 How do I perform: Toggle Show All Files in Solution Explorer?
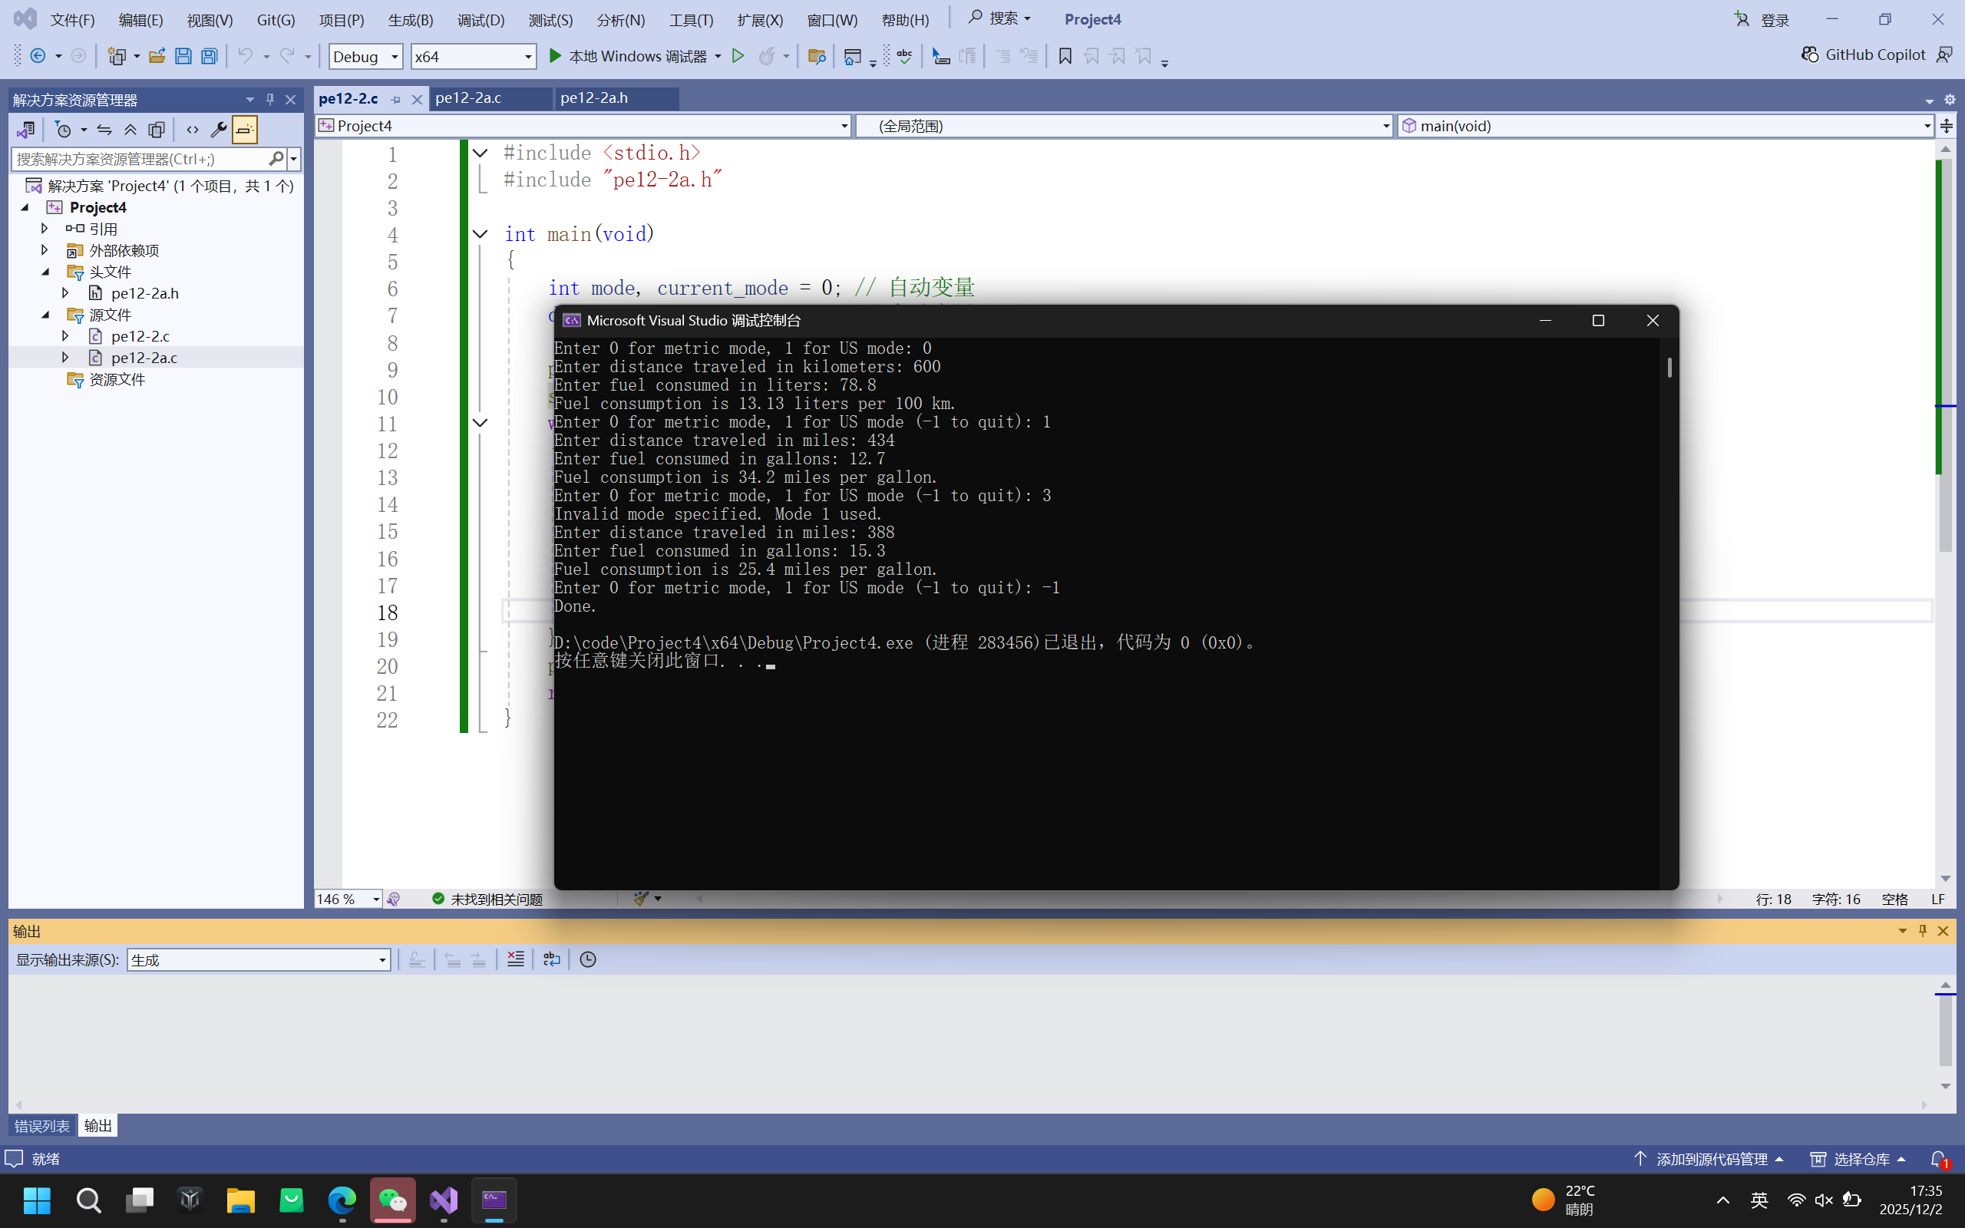157,129
